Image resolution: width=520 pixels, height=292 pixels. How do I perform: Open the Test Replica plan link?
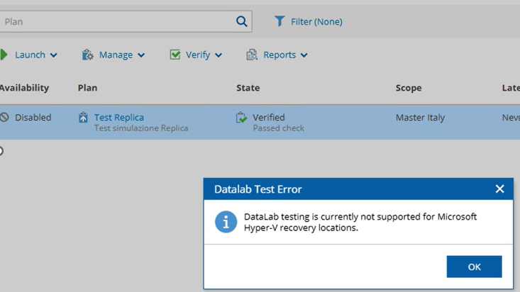pos(119,118)
